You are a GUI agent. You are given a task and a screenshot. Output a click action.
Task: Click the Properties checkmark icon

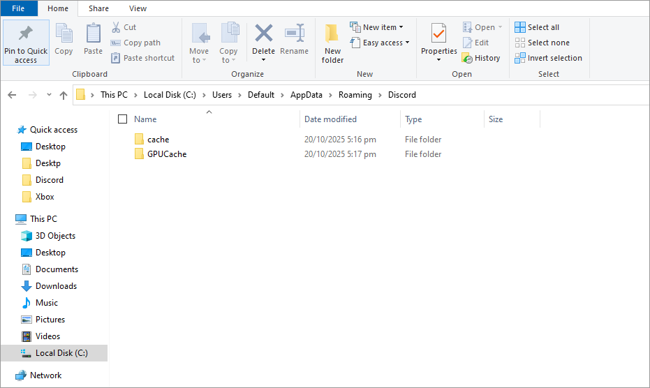pyautogui.click(x=438, y=33)
